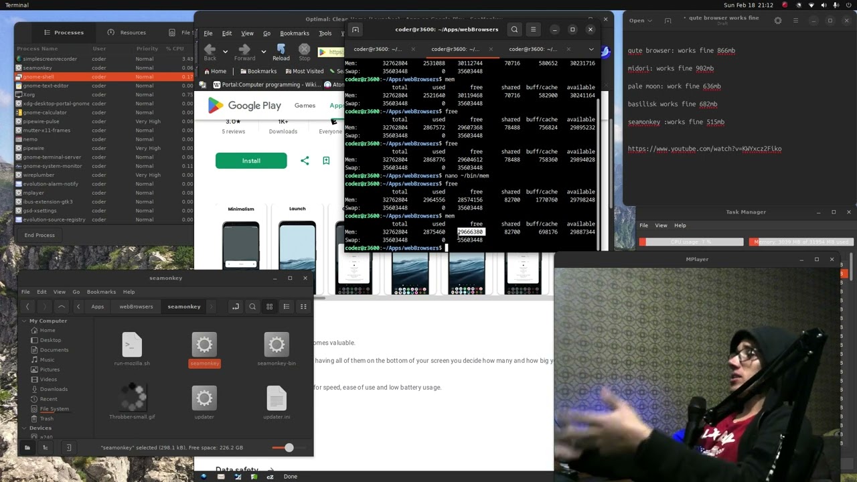Switch file manager to compact view
Screen dimensions: 857x482
pyautogui.click(x=303, y=307)
